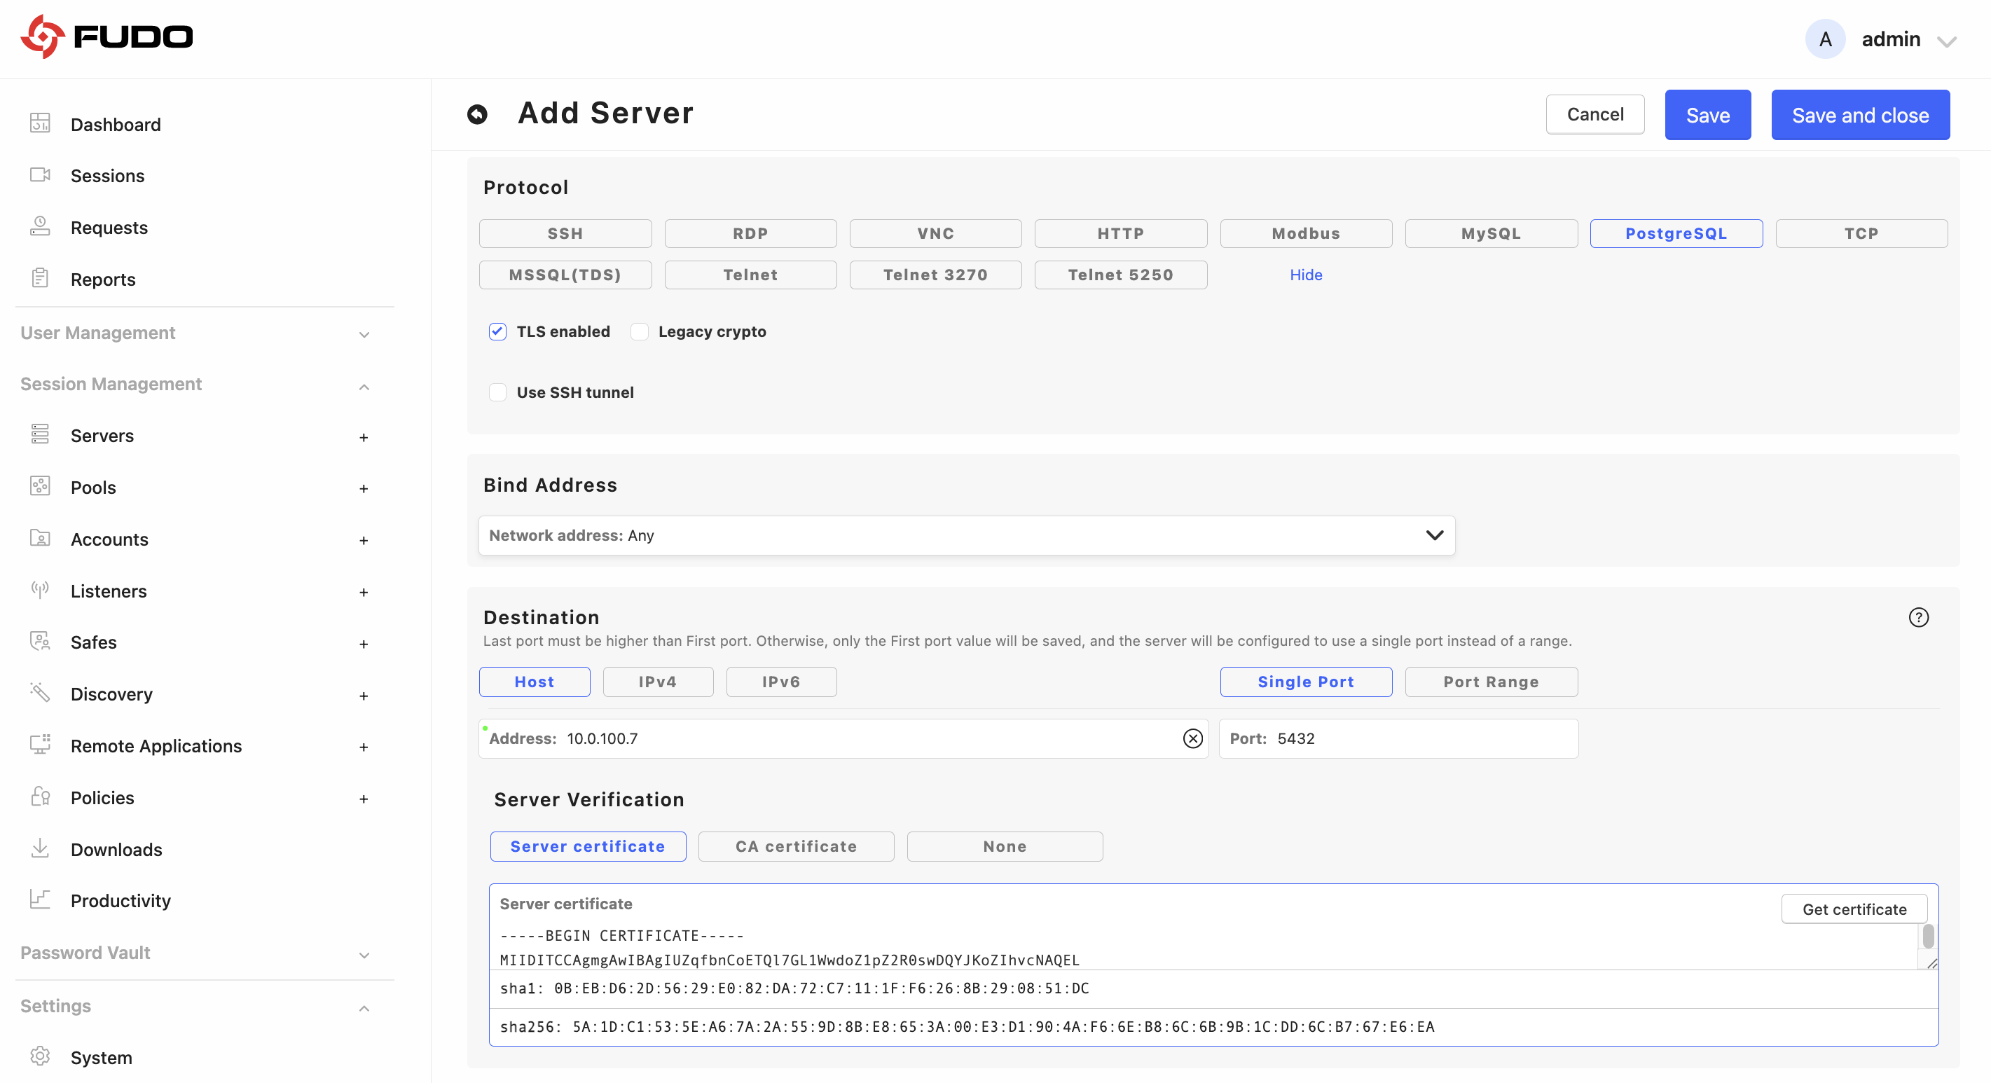The width and height of the screenshot is (1991, 1083).
Task: Click the Reports clipboard icon
Action: point(40,278)
